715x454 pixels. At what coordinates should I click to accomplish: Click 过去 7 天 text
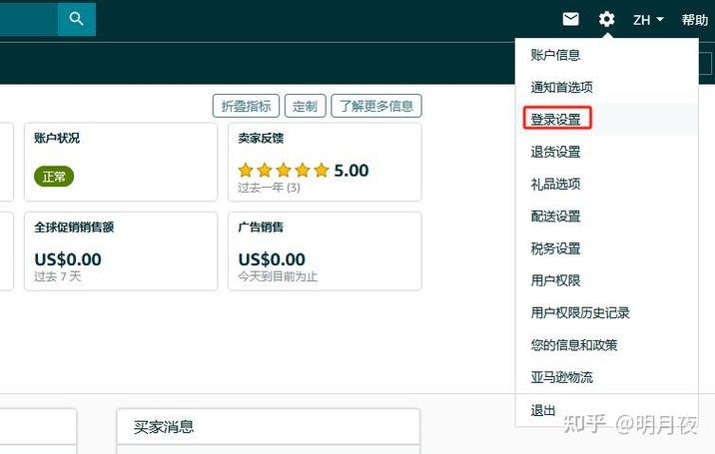pos(58,276)
